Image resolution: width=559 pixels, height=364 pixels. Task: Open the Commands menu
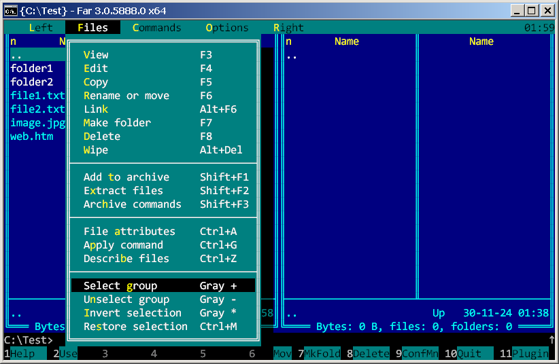pyautogui.click(x=157, y=28)
